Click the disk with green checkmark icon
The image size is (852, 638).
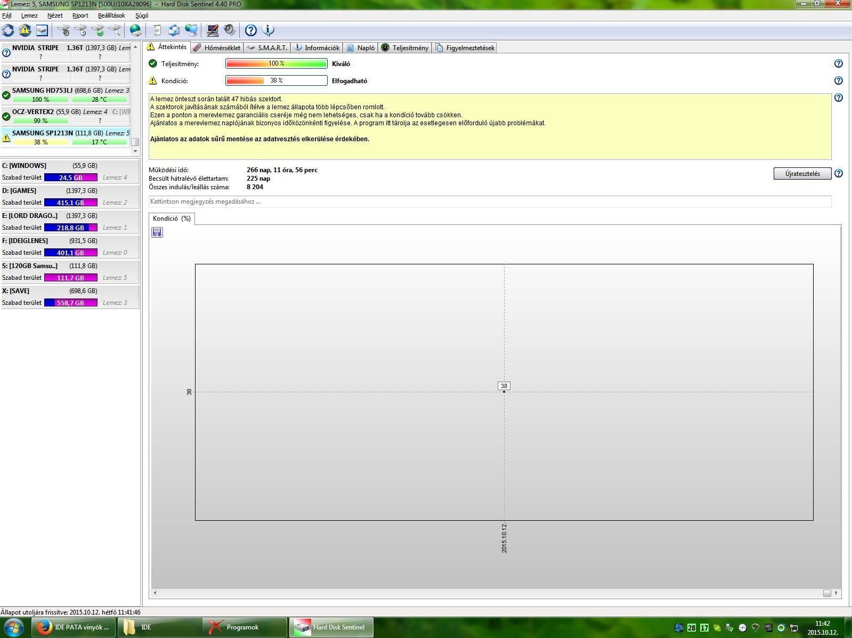(x=98, y=30)
